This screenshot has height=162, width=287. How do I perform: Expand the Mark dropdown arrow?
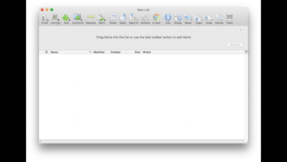105,20
